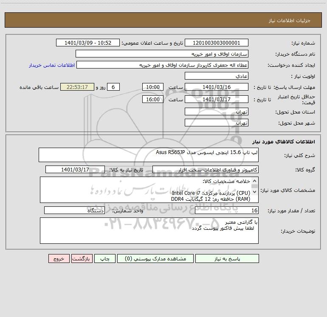The height and width of the screenshot is (317, 327).
Task: Click the delivery province field 'تهران'
Action: coord(217,111)
